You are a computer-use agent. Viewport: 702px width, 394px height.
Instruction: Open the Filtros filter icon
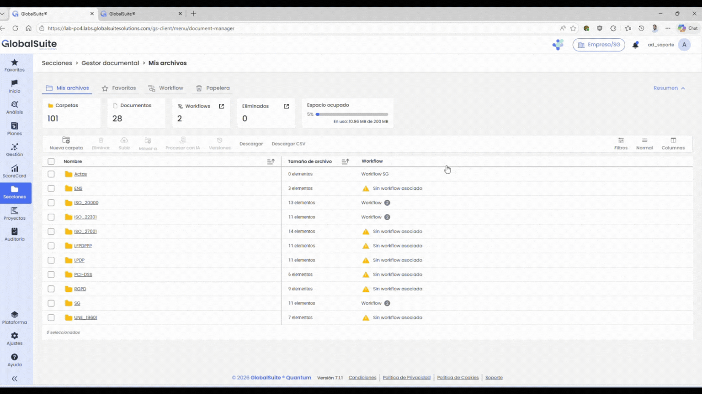621,140
